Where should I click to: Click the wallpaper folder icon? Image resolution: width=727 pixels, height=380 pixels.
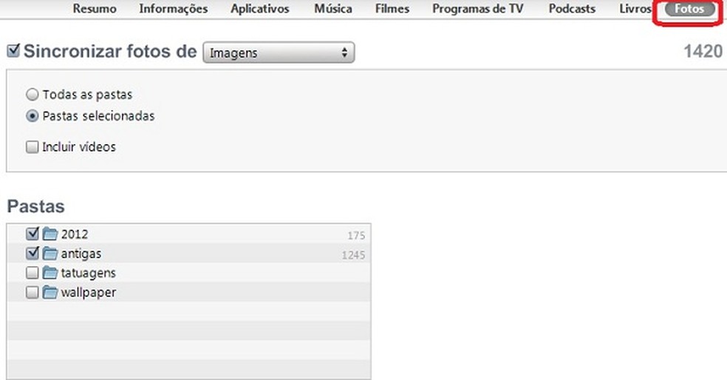pos(50,292)
